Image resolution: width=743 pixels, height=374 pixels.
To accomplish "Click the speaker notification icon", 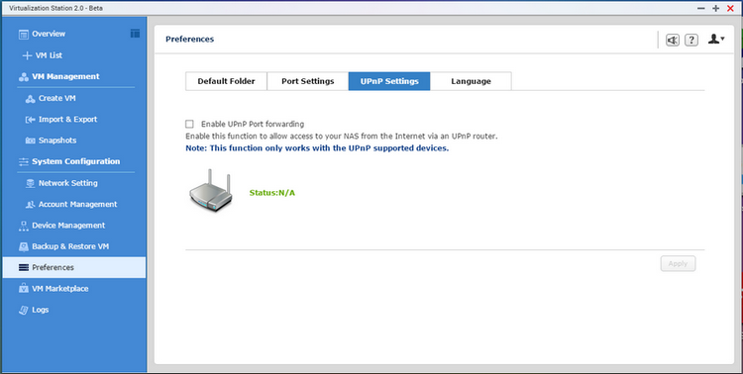I will 673,41.
